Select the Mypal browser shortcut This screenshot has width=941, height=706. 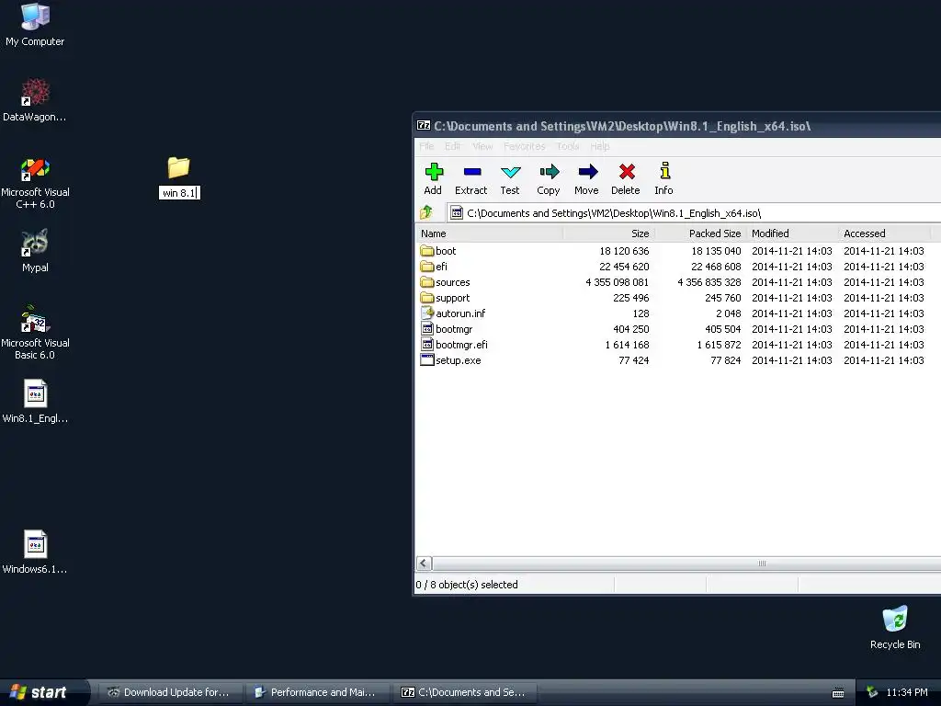[x=35, y=250]
